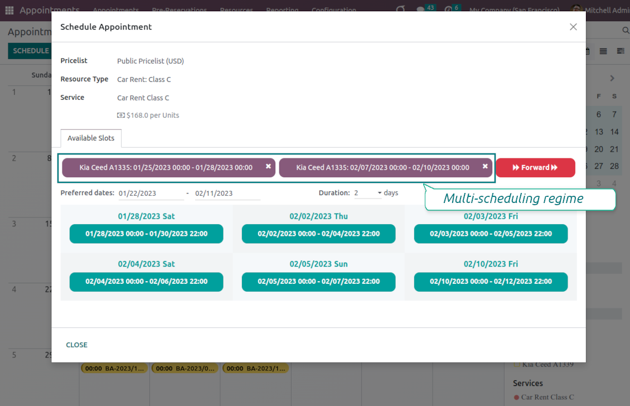Remove the 02/07/2023 Kia Ceed slot tag

[485, 167]
